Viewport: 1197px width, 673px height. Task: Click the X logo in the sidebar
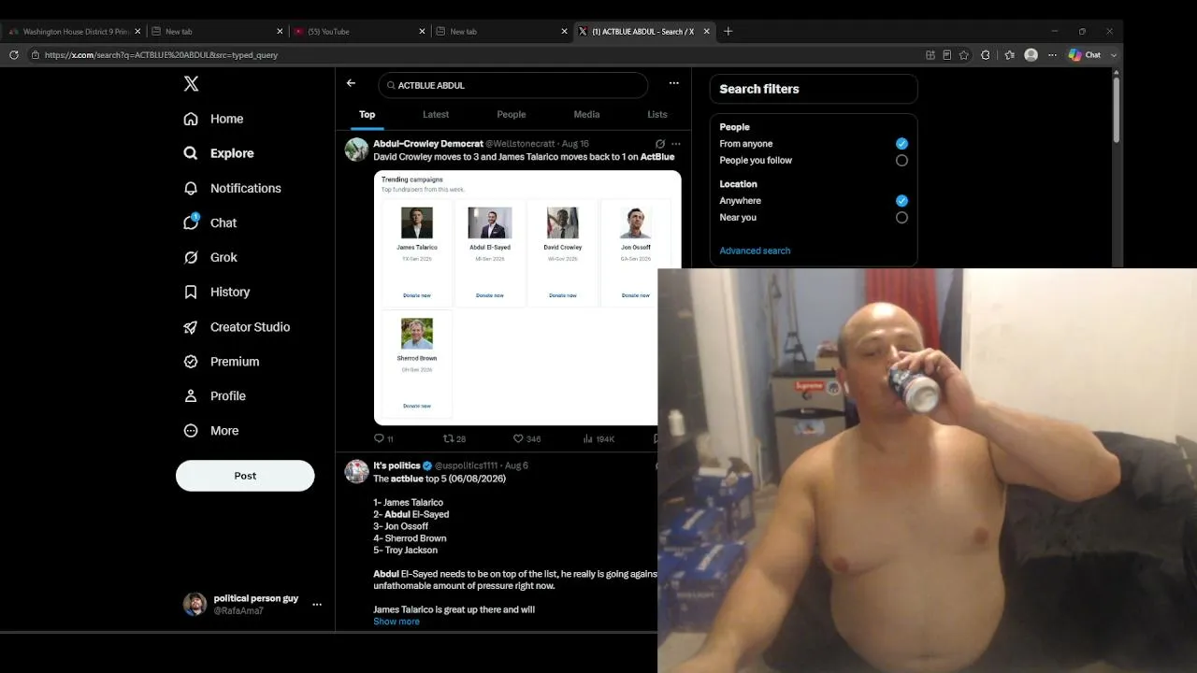[x=191, y=84]
